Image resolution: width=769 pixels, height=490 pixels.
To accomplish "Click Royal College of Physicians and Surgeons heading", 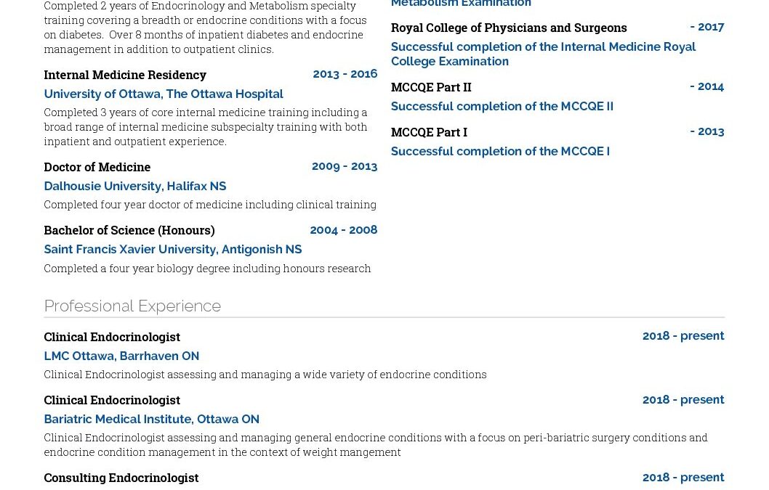I will pyautogui.click(x=509, y=28).
